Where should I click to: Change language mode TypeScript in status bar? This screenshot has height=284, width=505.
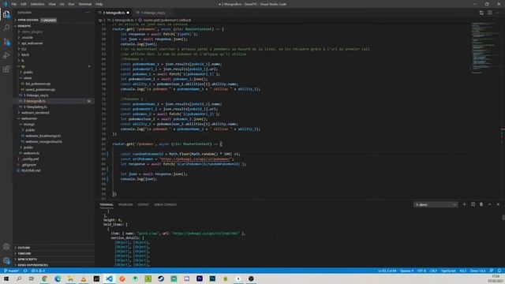(448, 271)
